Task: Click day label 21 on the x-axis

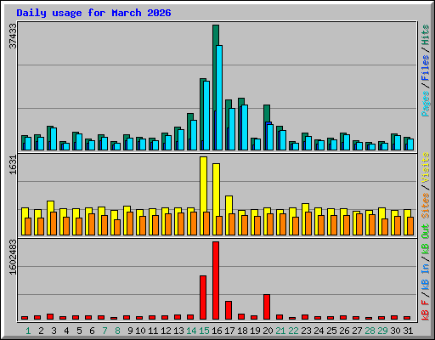Action: coord(280,331)
